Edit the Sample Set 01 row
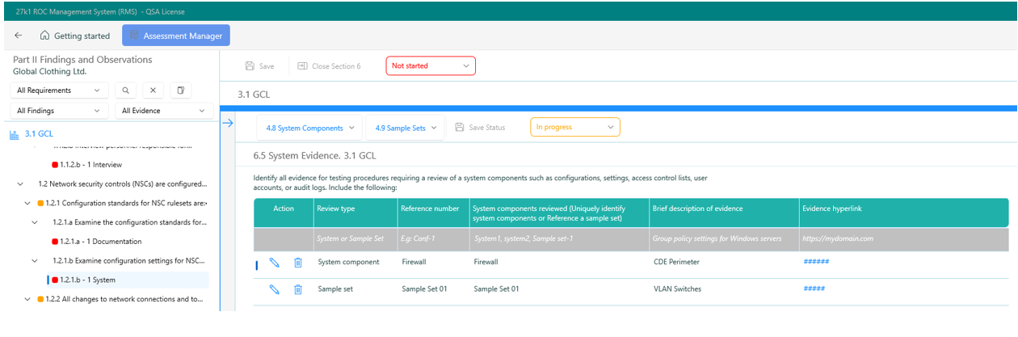This screenshot has width=1018, height=337. (275, 289)
